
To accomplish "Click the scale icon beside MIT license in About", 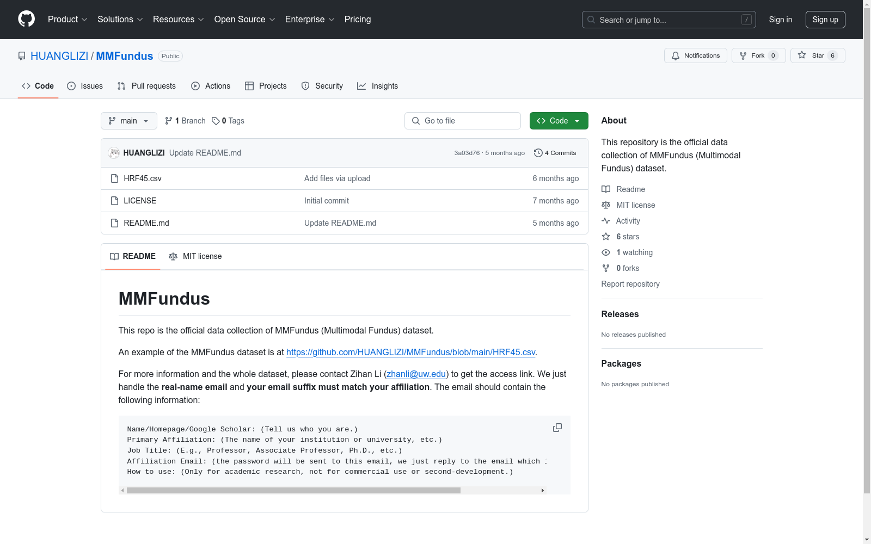I will pyautogui.click(x=606, y=205).
